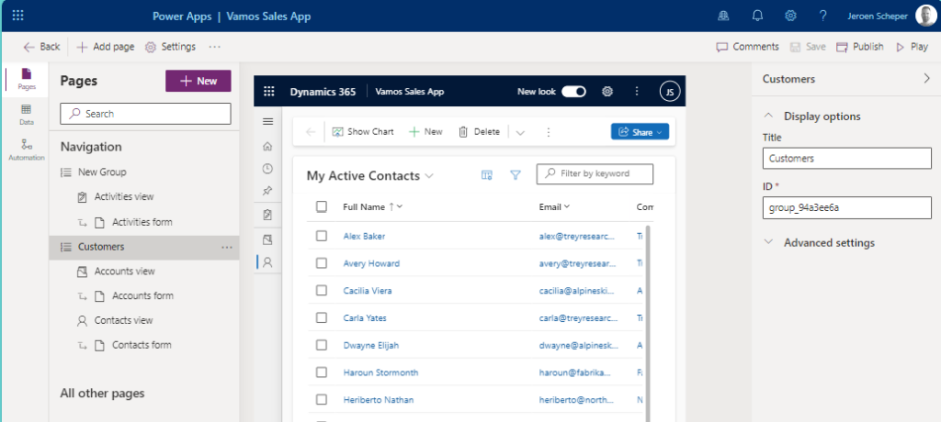Publish the app
941x422 pixels.
[860, 47]
